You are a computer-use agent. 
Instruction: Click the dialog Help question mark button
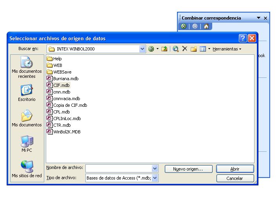coord(243,38)
